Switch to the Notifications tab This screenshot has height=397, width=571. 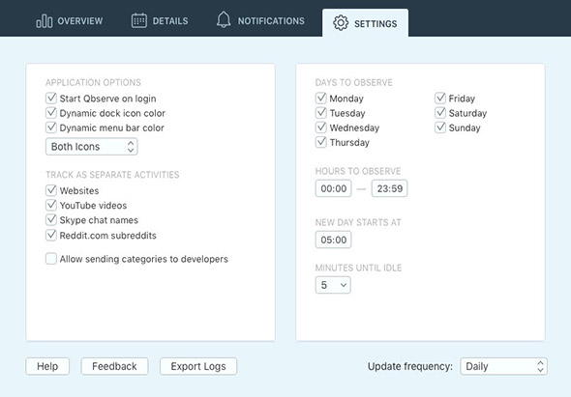pyautogui.click(x=260, y=20)
